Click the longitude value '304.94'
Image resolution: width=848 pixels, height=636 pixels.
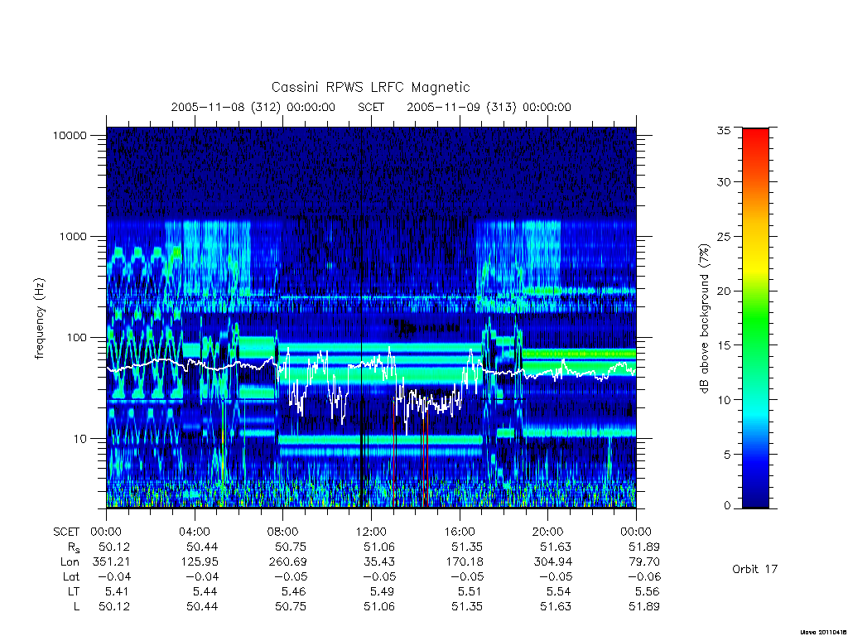pos(552,562)
